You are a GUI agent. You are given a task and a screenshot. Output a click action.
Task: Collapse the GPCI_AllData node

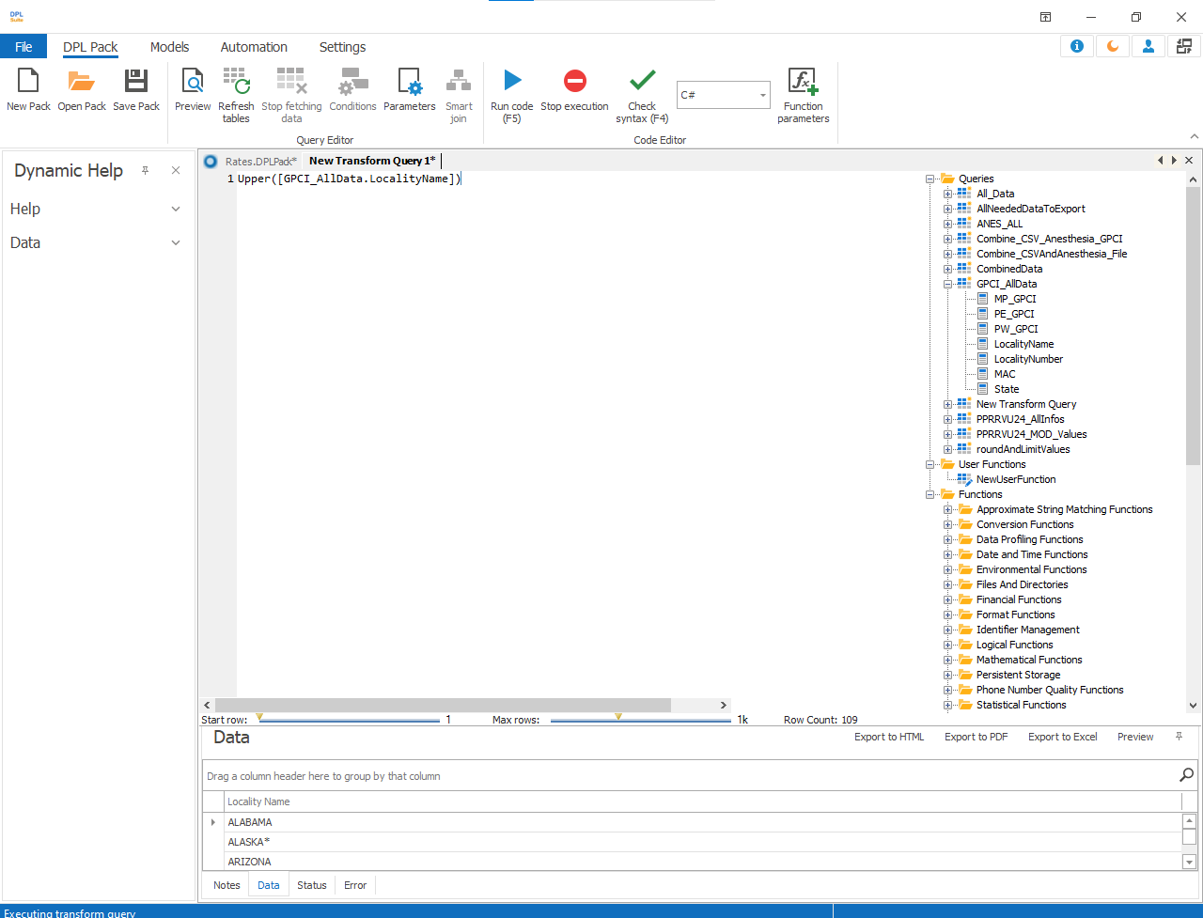(x=948, y=284)
